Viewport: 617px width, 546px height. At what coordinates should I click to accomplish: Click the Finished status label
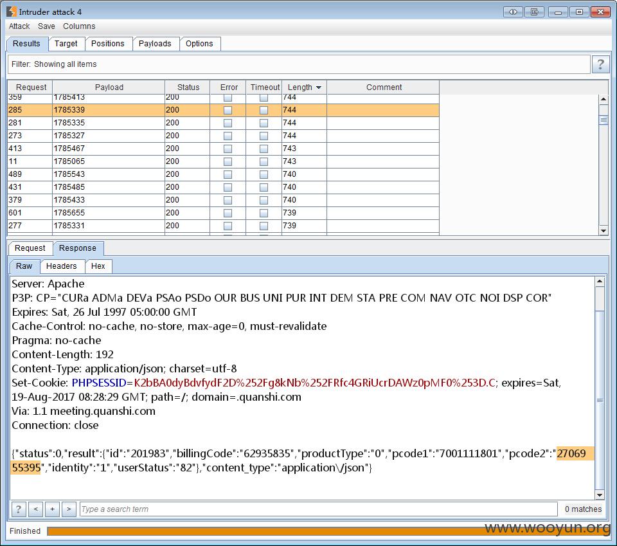[25, 531]
